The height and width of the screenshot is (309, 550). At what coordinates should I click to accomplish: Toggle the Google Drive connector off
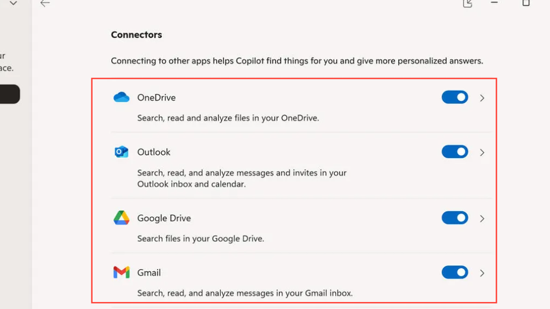point(455,218)
